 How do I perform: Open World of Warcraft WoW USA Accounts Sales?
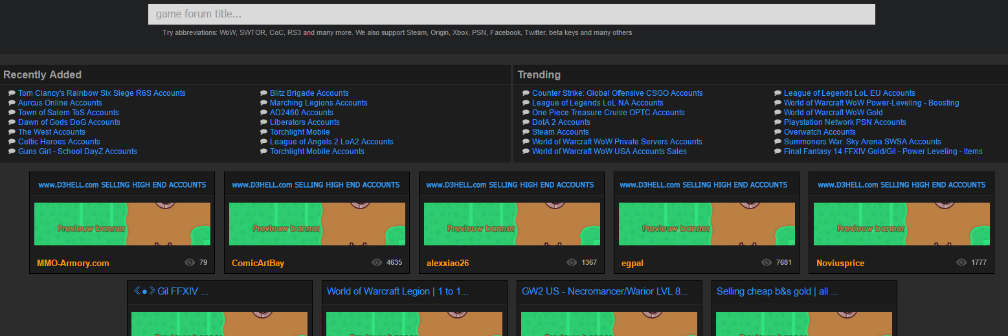[609, 151]
